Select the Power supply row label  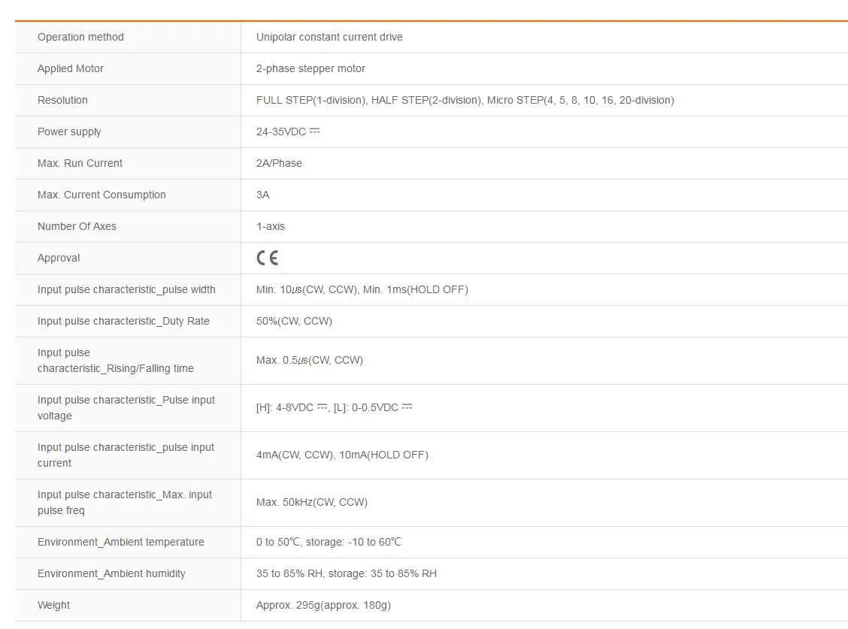click(x=69, y=132)
